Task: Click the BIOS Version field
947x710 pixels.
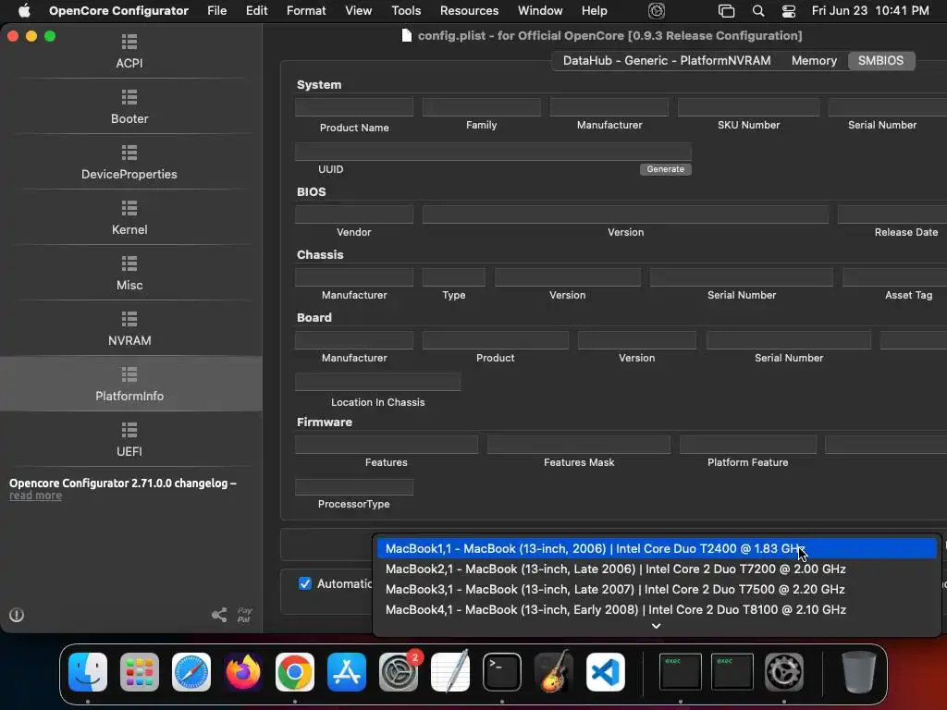Action: pos(625,214)
